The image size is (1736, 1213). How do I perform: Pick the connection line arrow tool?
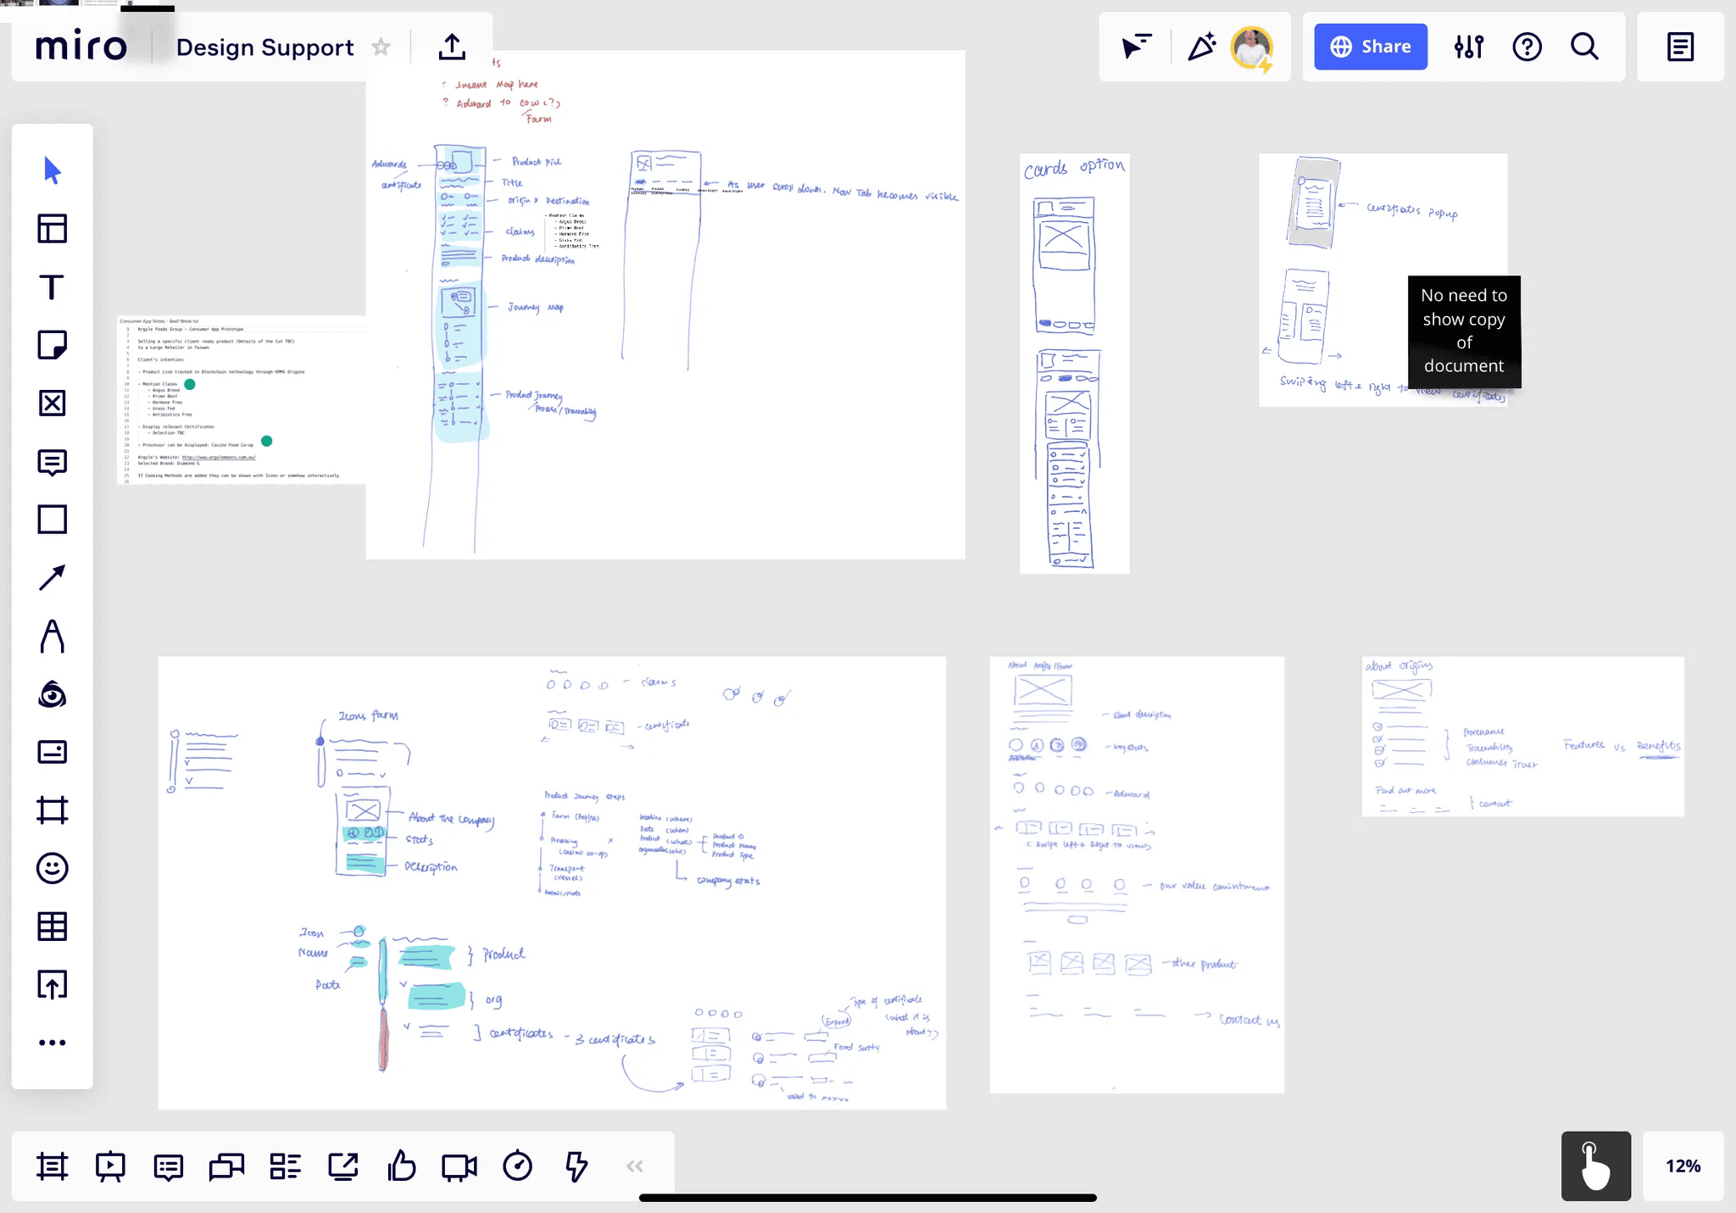[x=52, y=577]
